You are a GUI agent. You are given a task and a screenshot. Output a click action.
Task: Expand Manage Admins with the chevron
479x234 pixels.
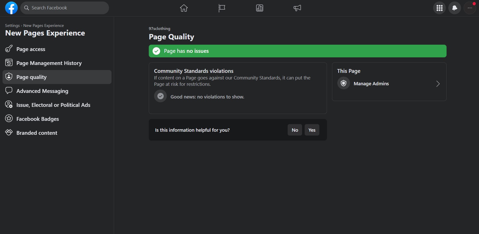(438, 84)
